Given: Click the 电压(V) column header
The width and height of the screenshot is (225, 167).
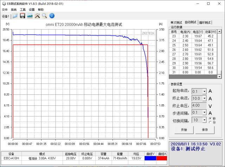Looking at the screenshot, I should (x=198, y=32).
